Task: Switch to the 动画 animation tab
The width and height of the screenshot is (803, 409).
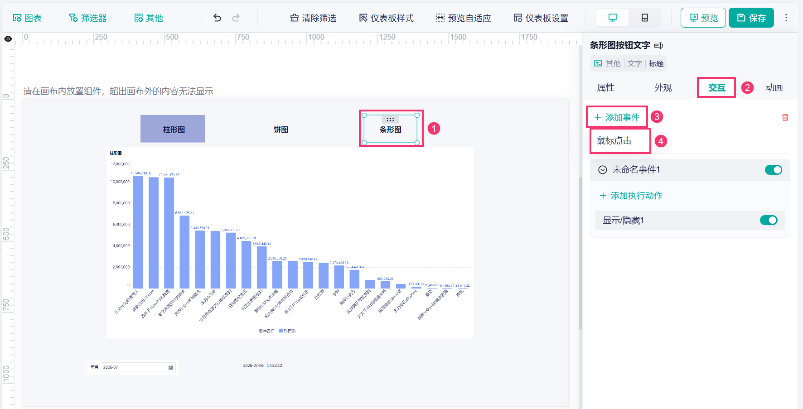Action: pos(774,87)
